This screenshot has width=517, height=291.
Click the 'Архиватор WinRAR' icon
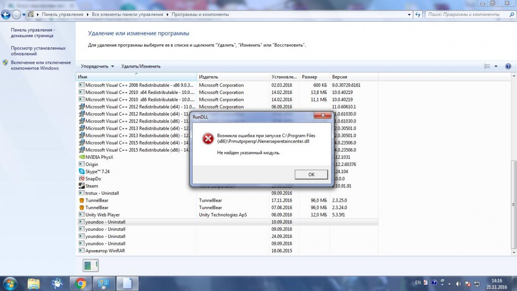coord(81,250)
